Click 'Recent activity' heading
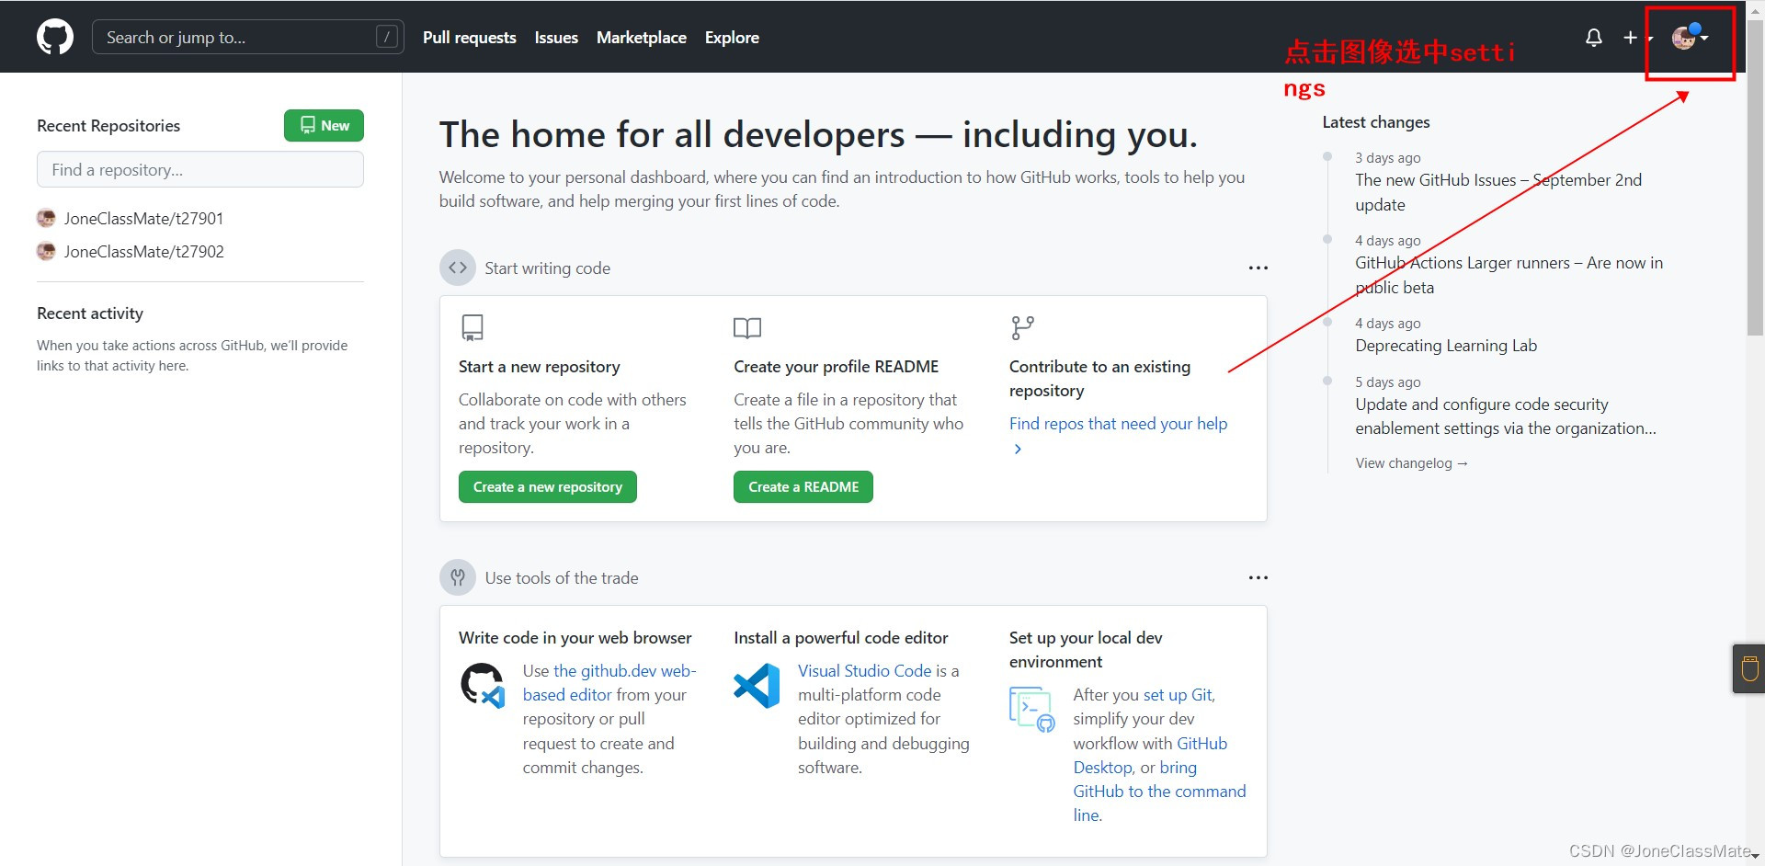Screen dimensions: 1765x866 tap(90, 313)
